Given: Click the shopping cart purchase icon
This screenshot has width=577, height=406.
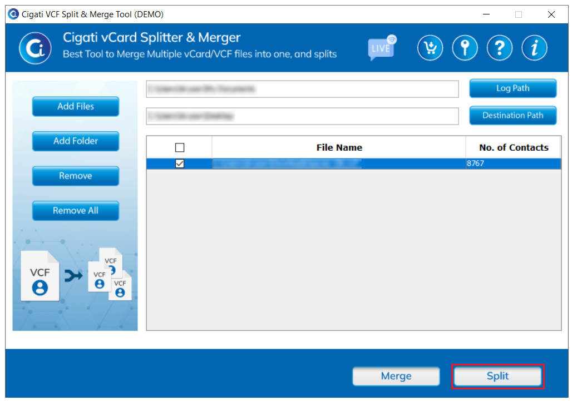Looking at the screenshot, I should point(430,48).
